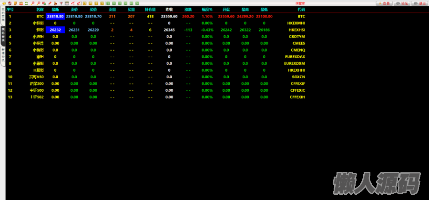
Task: Select the CMENQ code cell
Action: [x=298, y=50]
